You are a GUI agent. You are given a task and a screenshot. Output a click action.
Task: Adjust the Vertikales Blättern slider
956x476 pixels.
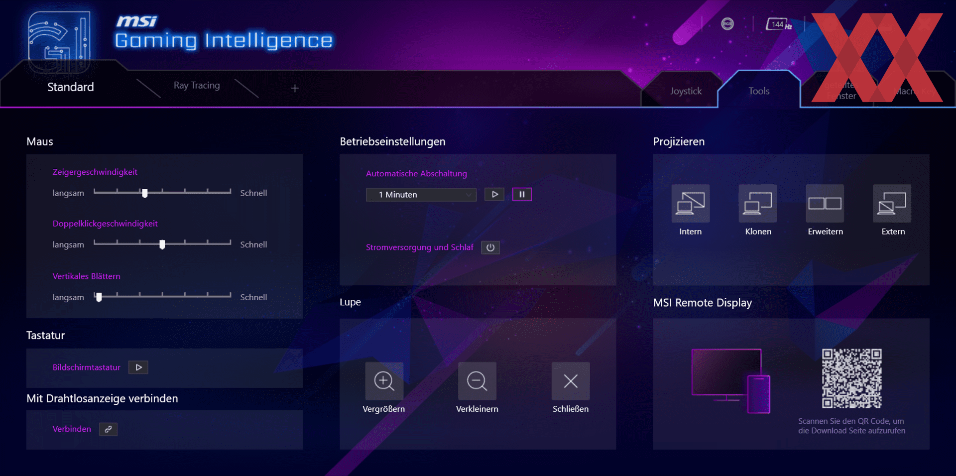(162, 297)
